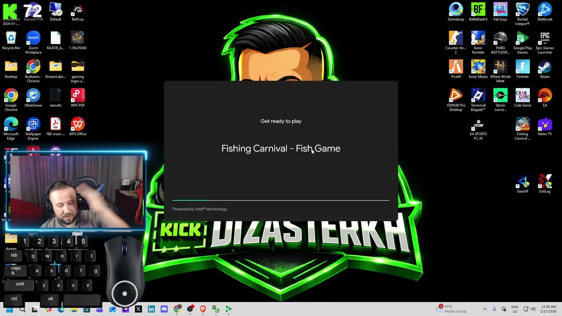Viewport: 562px width, 316px height.
Task: Select the Fall Guys desktop shortcut
Action: (500, 12)
